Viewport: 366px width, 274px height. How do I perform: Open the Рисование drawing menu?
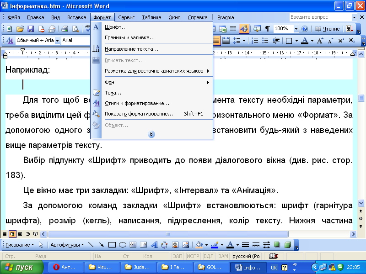pos(20,245)
